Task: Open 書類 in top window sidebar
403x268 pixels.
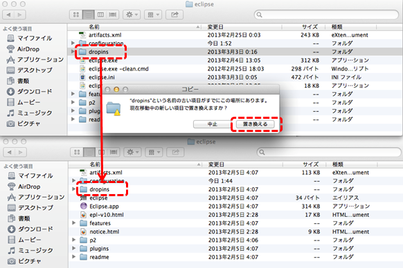Action: (18, 81)
